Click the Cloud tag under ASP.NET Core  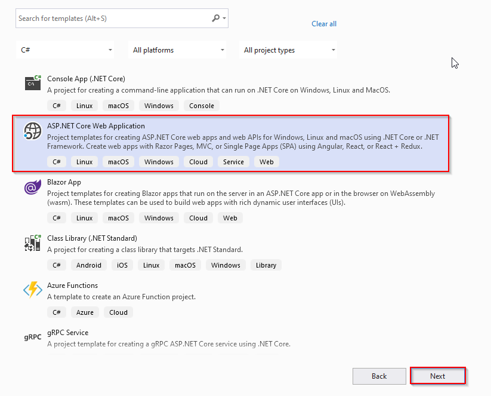tap(198, 162)
